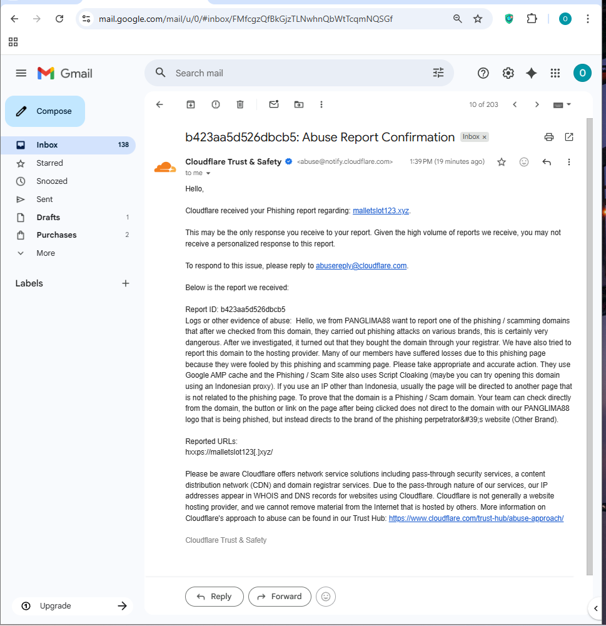This screenshot has width=606, height=626.
Task: Archive this email
Action: click(x=191, y=104)
